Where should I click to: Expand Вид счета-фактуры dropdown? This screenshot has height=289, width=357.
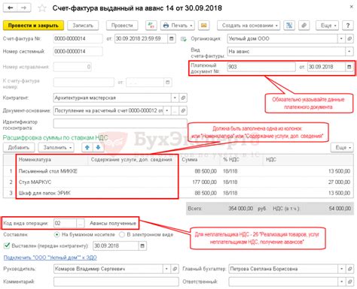(349, 52)
